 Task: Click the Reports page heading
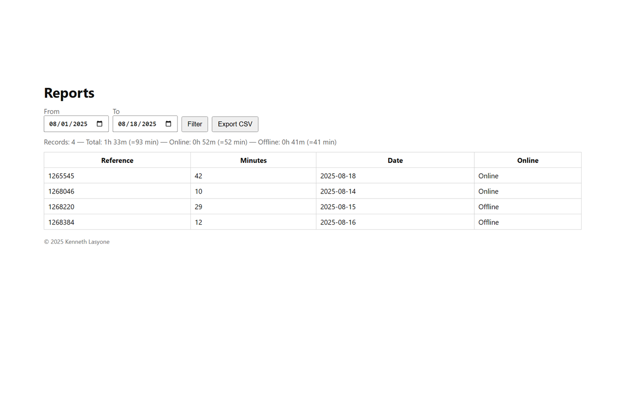tap(69, 93)
